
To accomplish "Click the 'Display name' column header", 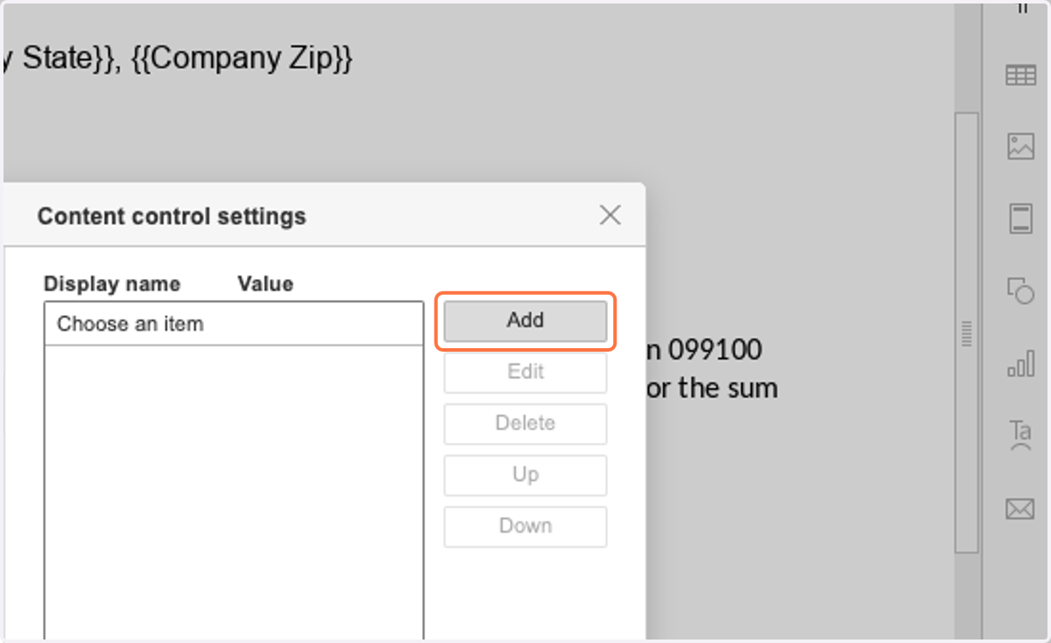I will point(112,284).
